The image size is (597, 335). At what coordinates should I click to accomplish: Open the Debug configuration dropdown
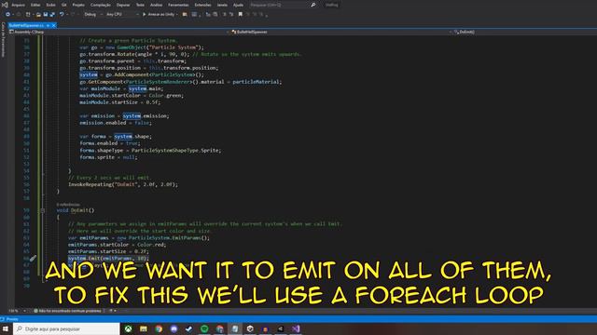[x=93, y=15]
